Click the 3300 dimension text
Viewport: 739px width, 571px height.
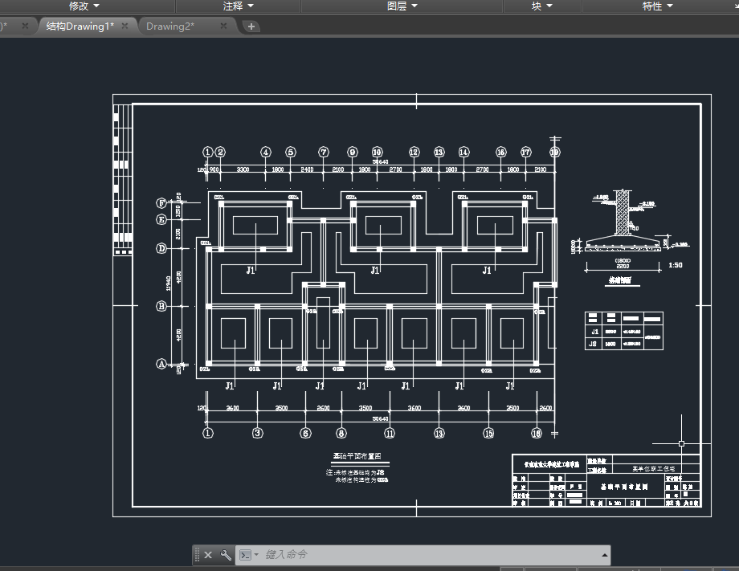(243, 169)
